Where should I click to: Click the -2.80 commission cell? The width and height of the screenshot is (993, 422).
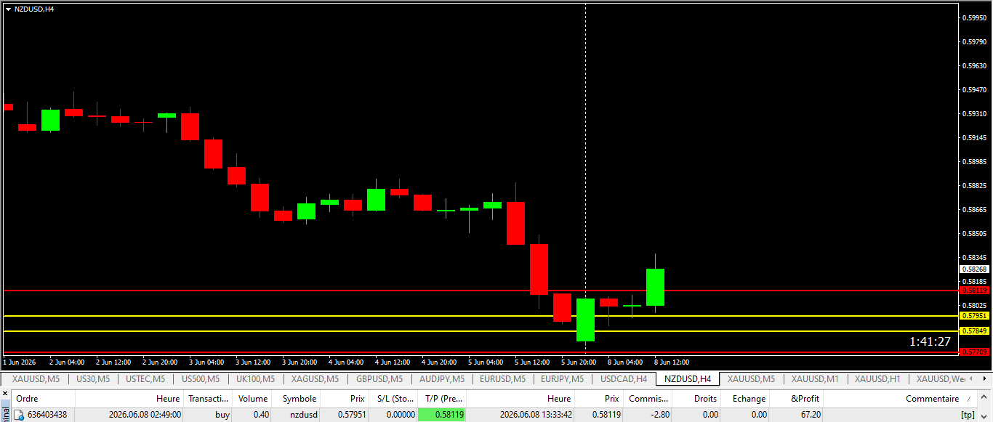pyautogui.click(x=660, y=415)
